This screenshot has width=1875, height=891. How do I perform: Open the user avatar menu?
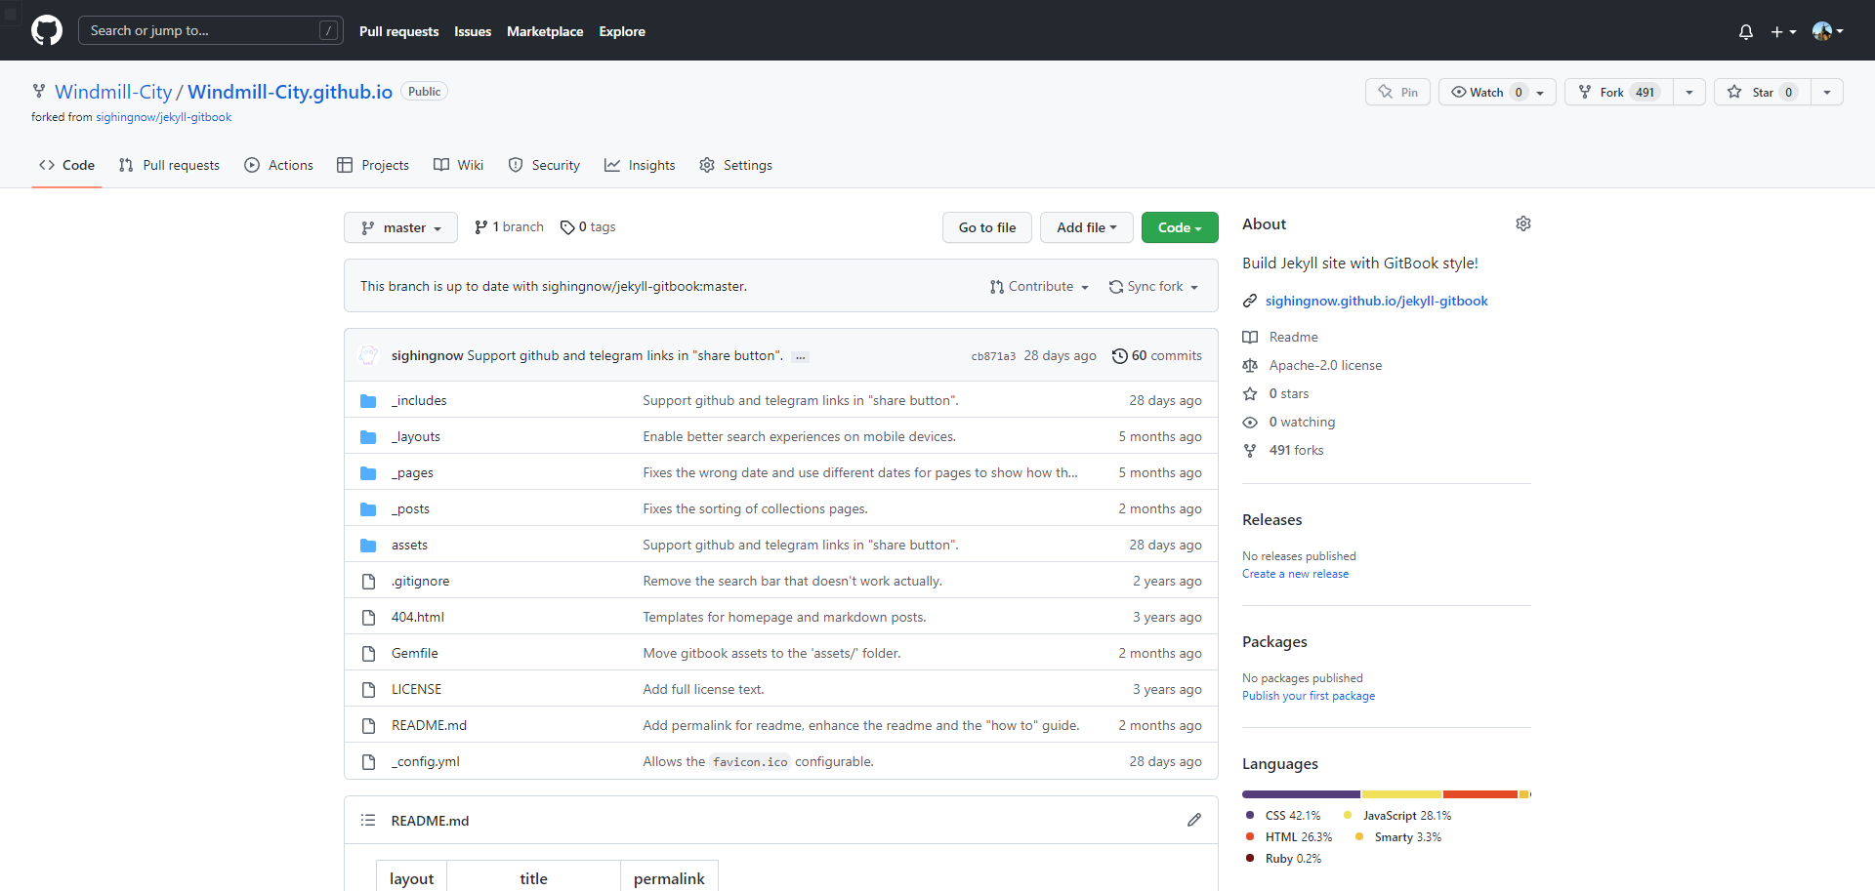(x=1827, y=31)
